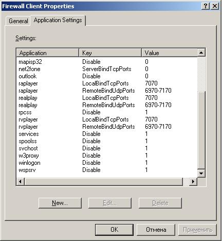
Task: Click the grayed-out Edit... button
Action: click(x=110, y=203)
